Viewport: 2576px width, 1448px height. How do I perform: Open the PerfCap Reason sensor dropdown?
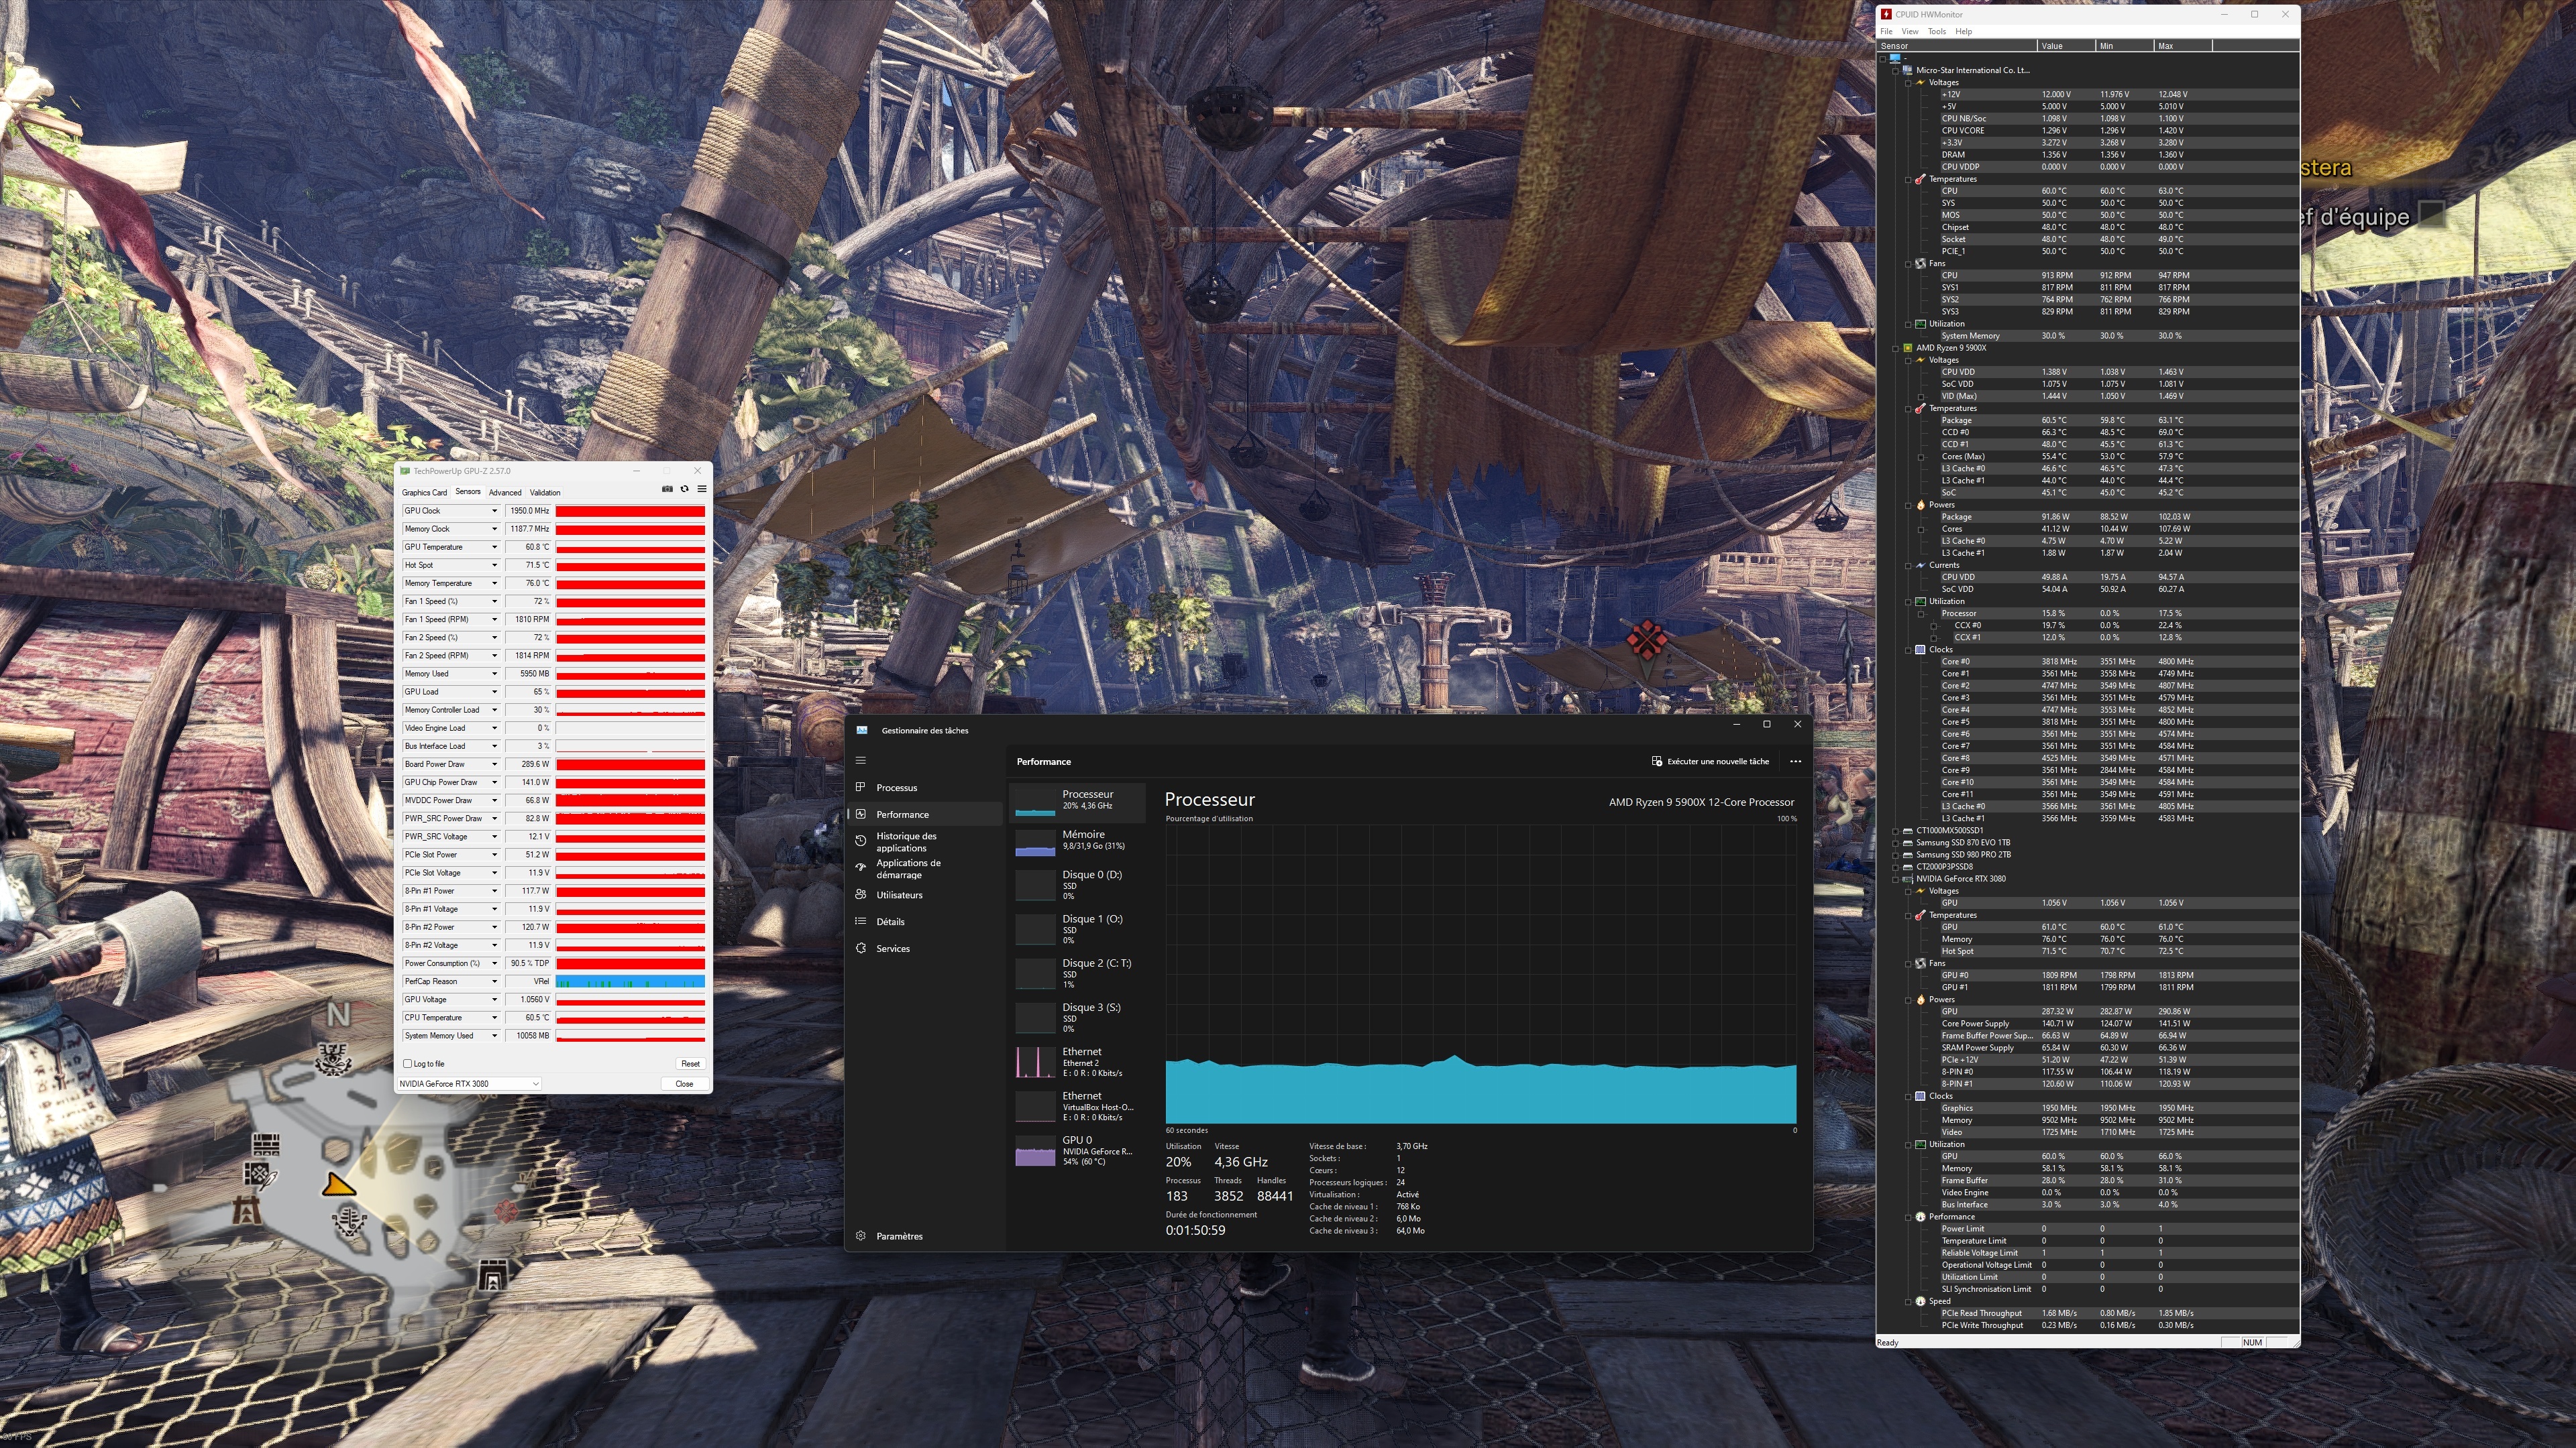pos(494,981)
